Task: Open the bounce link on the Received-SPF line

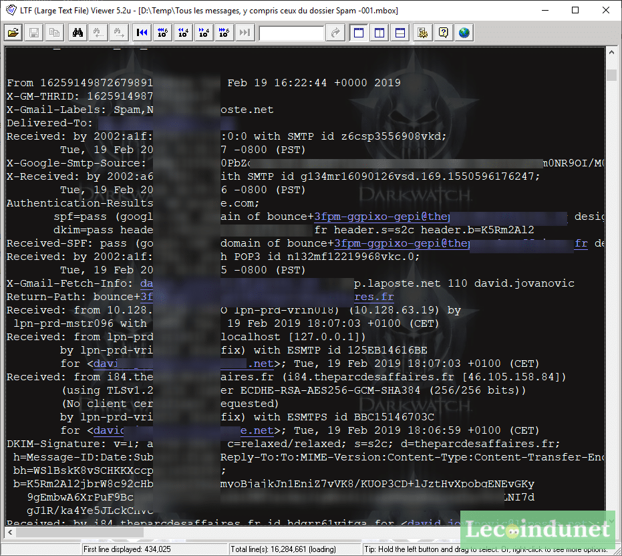Action: click(402, 243)
